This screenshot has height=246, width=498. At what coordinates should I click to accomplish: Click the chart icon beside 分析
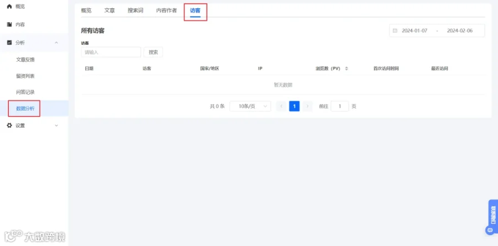click(x=9, y=42)
